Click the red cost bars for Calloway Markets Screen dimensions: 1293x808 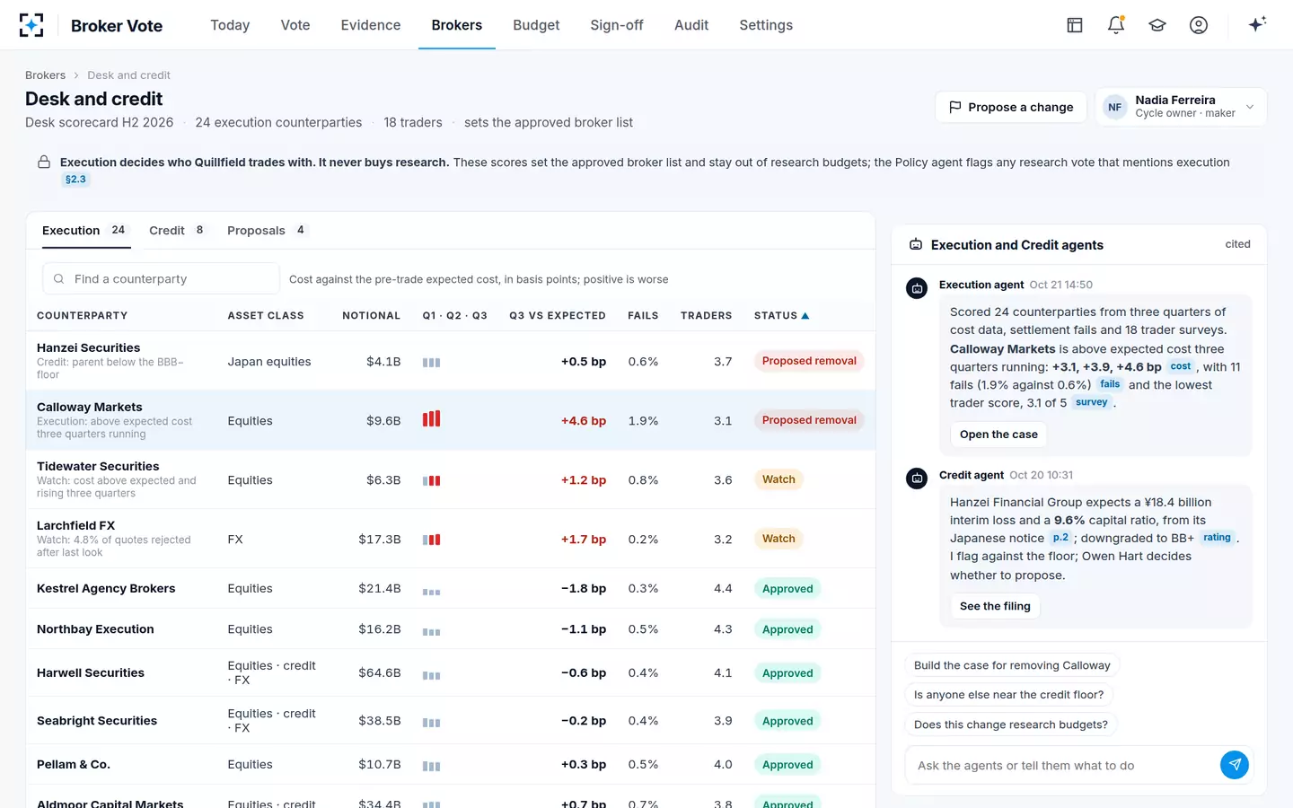tap(432, 419)
